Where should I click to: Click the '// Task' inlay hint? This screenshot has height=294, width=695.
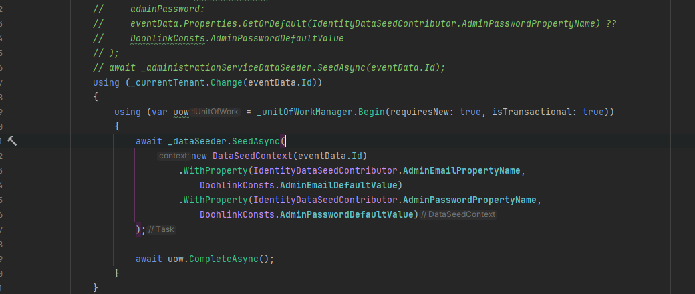tap(161, 229)
